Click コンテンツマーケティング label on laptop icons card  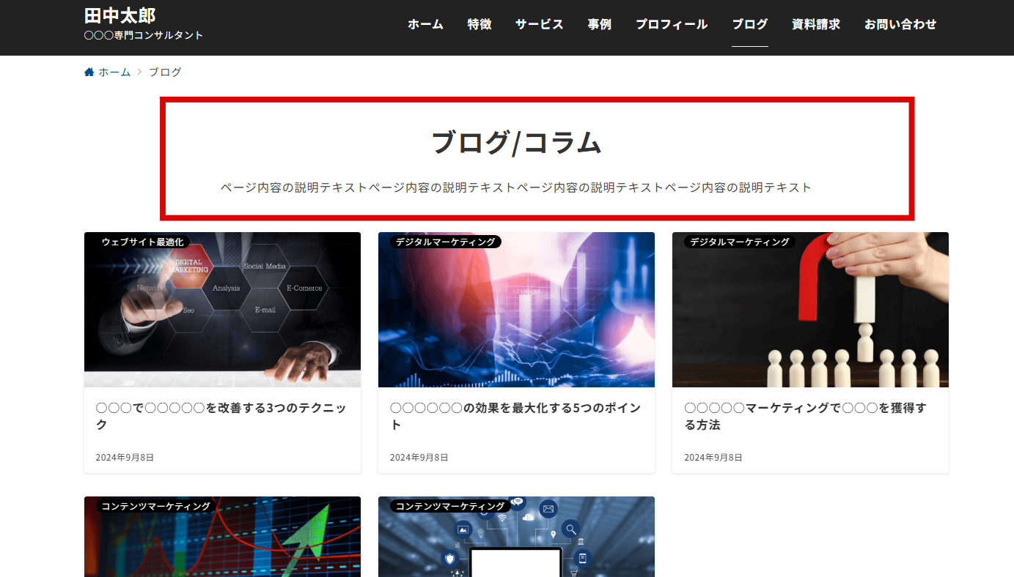point(450,506)
